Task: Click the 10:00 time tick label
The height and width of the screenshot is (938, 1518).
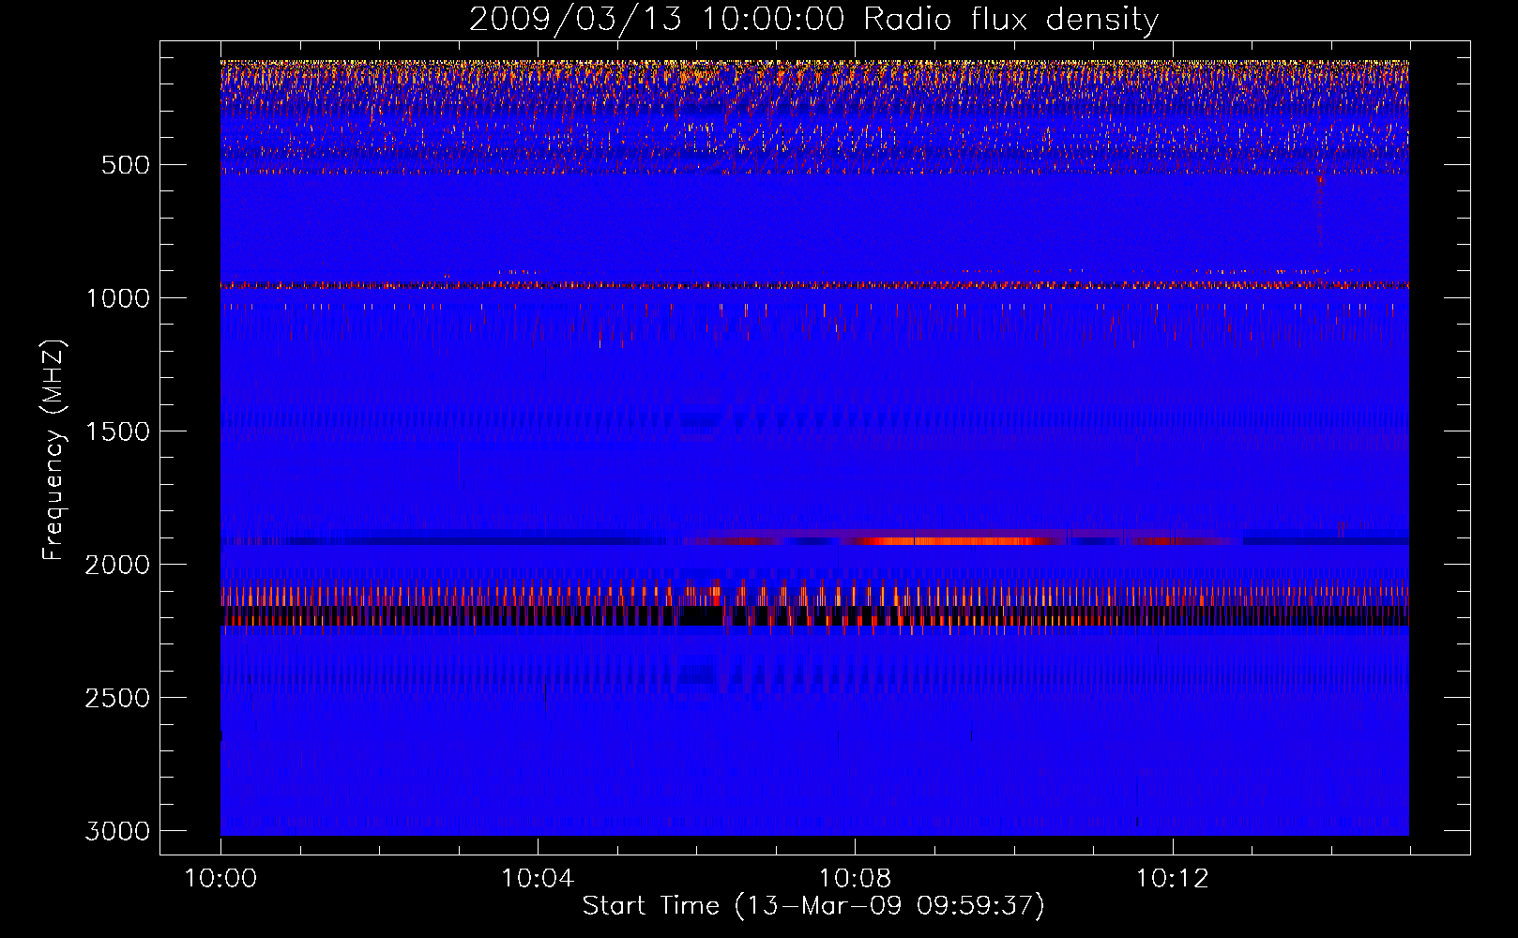Action: click(220, 879)
